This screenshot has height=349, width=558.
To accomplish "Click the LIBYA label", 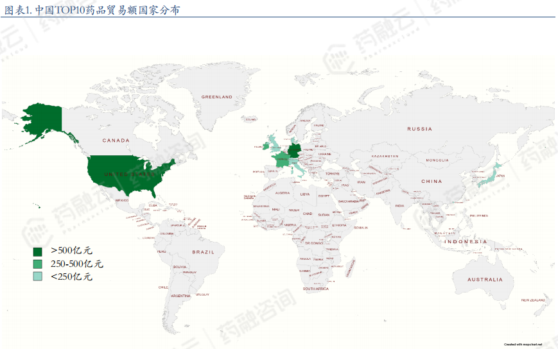I will click(305, 194).
